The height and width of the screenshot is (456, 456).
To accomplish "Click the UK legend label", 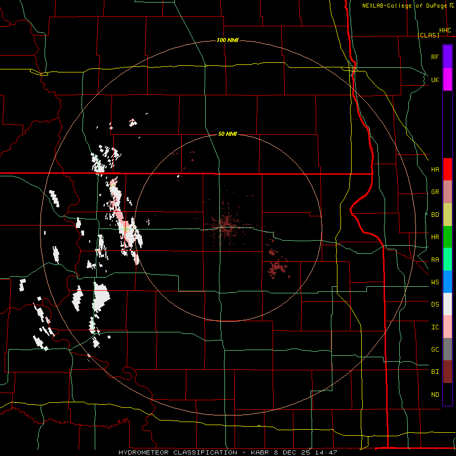I will tap(435, 80).
